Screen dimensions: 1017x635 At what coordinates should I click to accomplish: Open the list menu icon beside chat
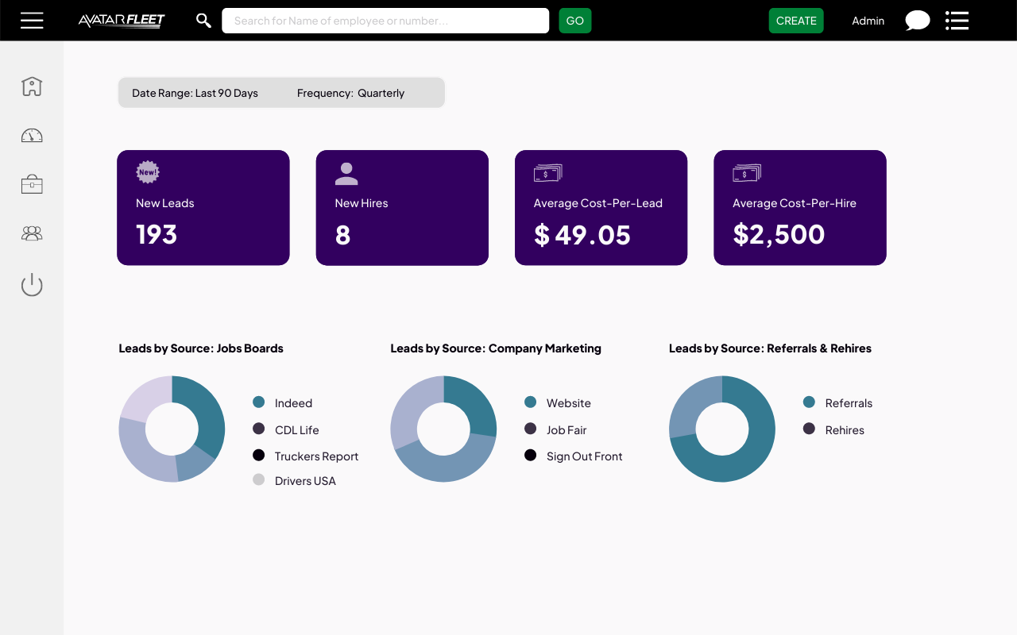click(957, 21)
